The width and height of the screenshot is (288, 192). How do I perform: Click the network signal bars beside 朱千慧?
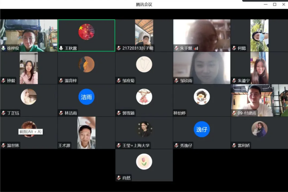coord(196,49)
